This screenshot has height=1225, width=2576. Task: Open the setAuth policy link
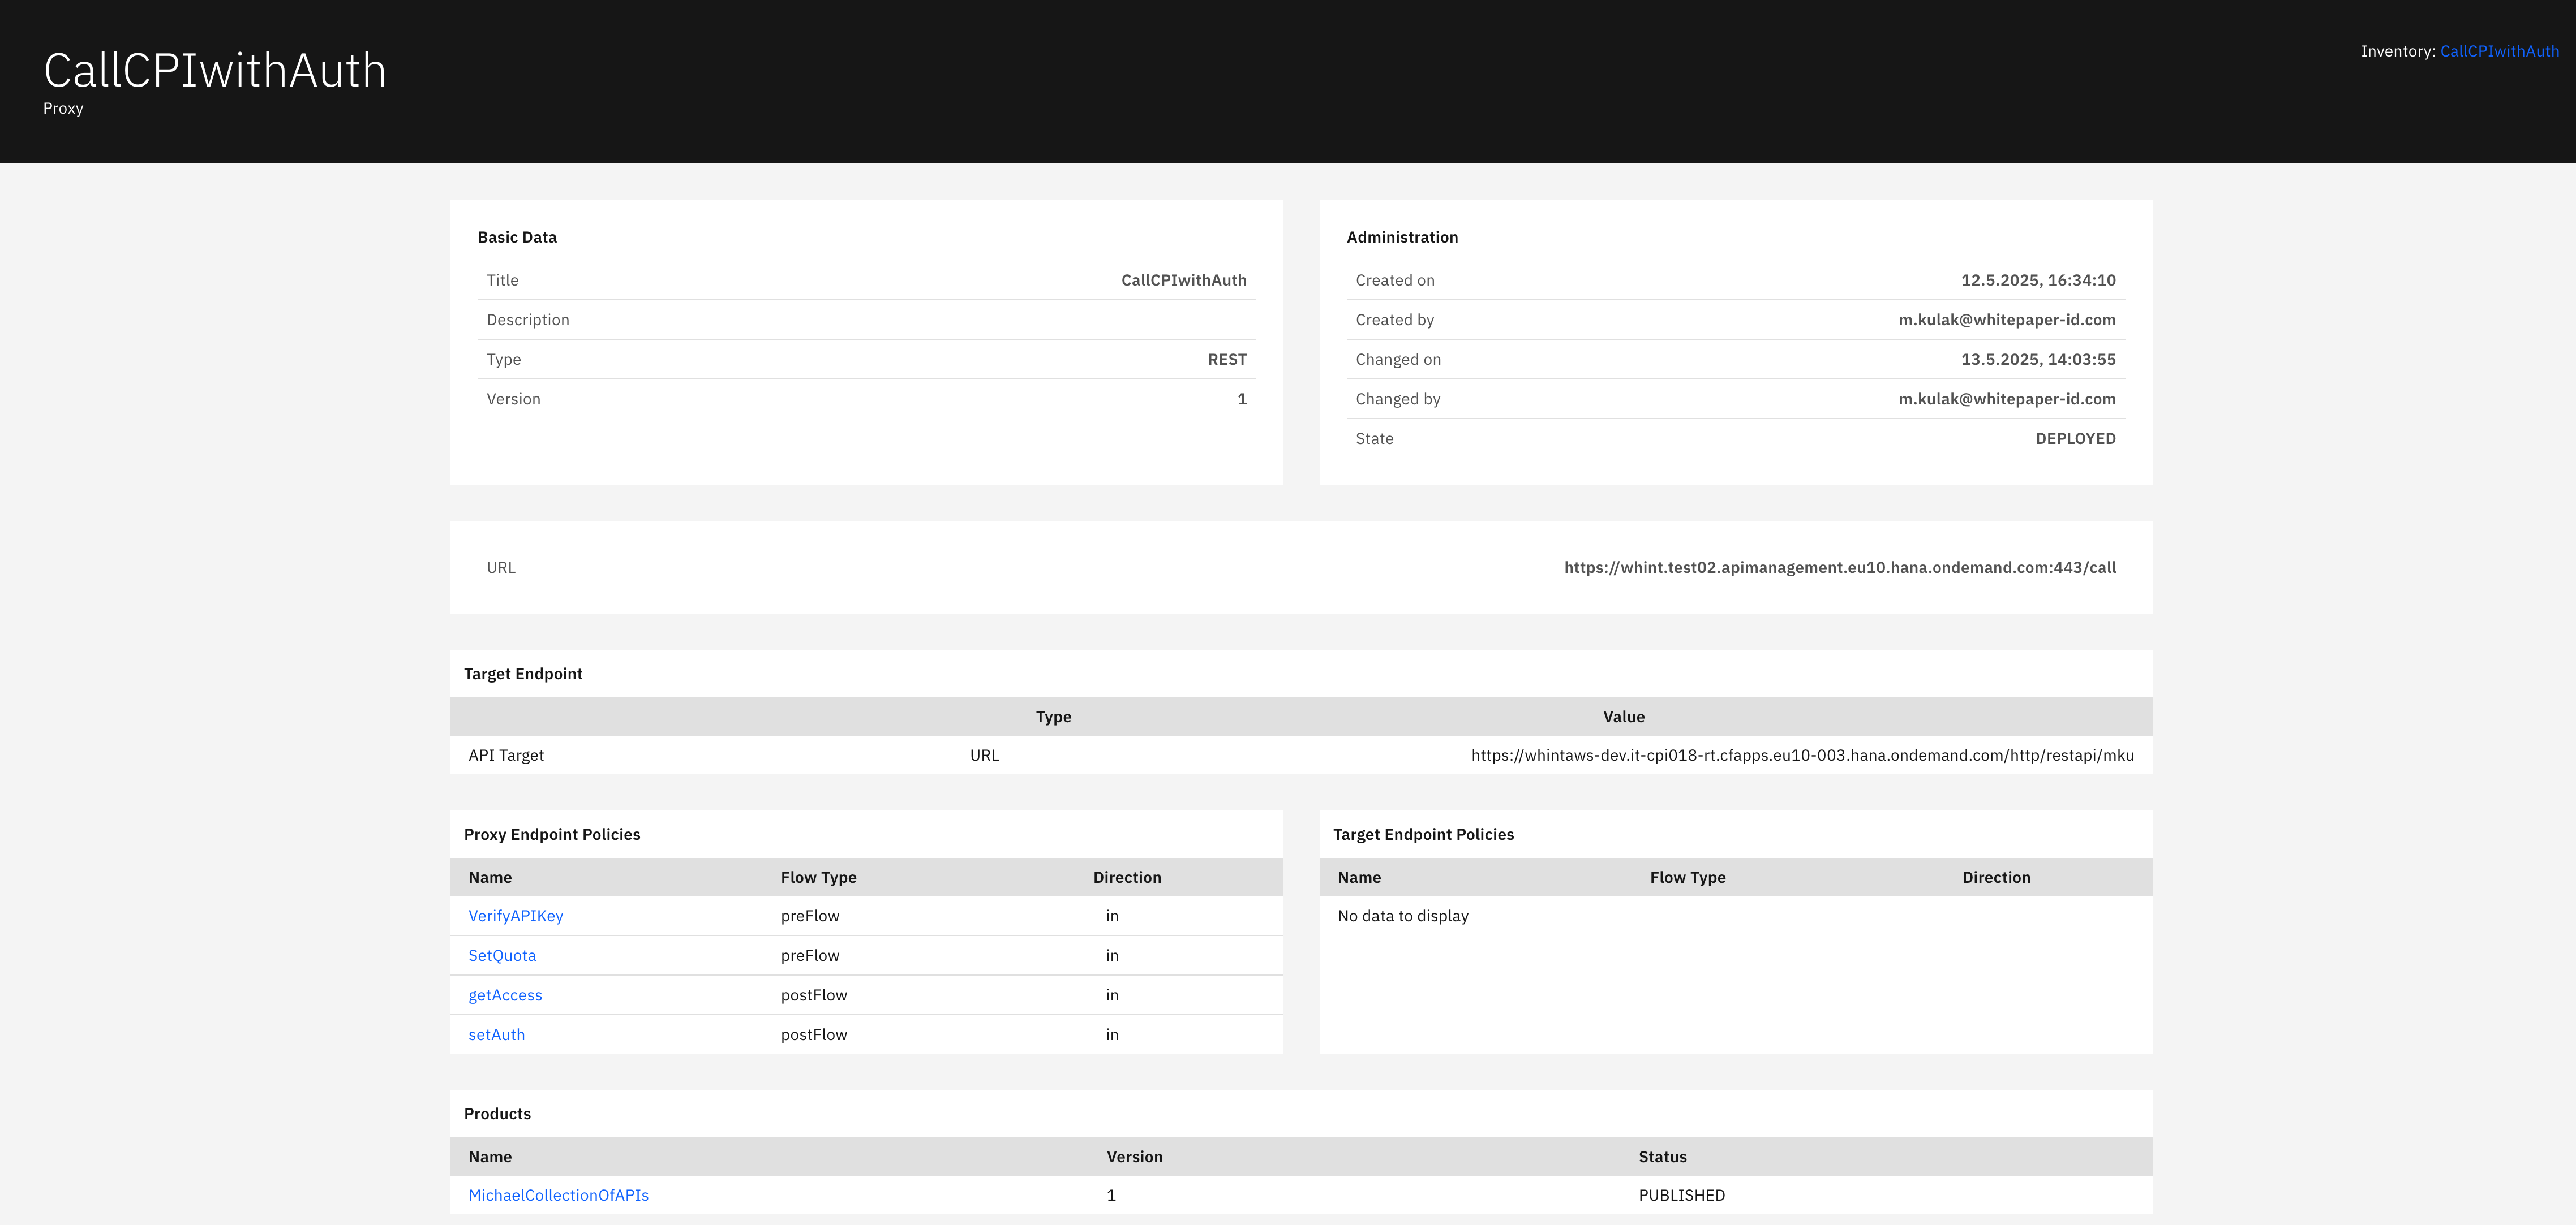(x=496, y=1034)
